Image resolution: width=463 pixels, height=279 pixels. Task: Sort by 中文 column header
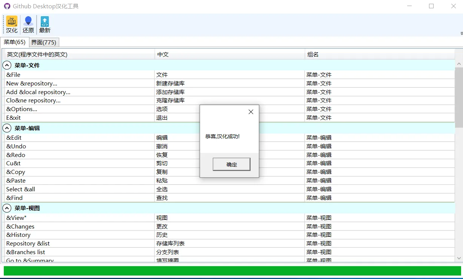click(230, 55)
